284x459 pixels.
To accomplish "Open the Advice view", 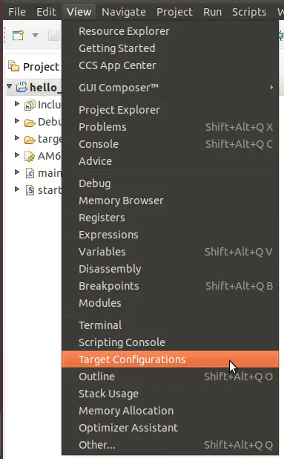I will click(170, 161).
